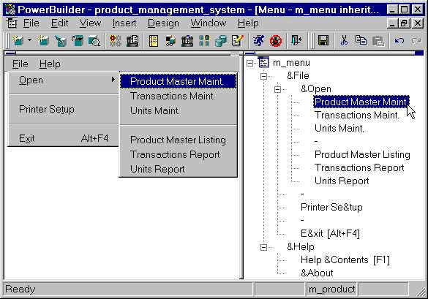Select Transactions Maint. in the tree view
This screenshot has height=299, width=428.
(357, 115)
